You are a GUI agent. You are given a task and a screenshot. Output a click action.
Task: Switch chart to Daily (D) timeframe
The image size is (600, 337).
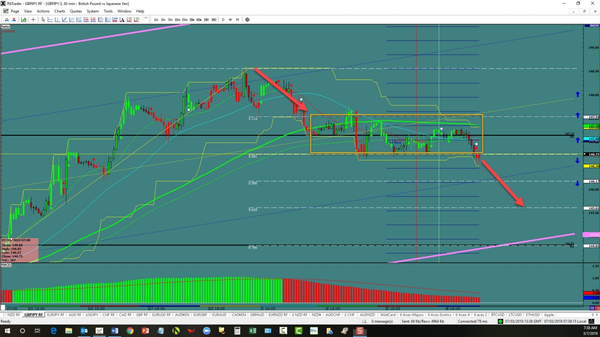pyautogui.click(x=223, y=19)
